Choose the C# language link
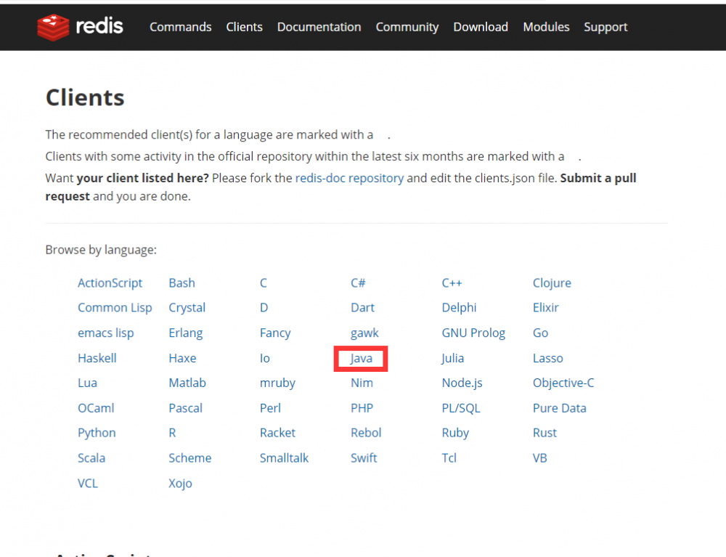This screenshot has height=557, width=726. tap(358, 283)
